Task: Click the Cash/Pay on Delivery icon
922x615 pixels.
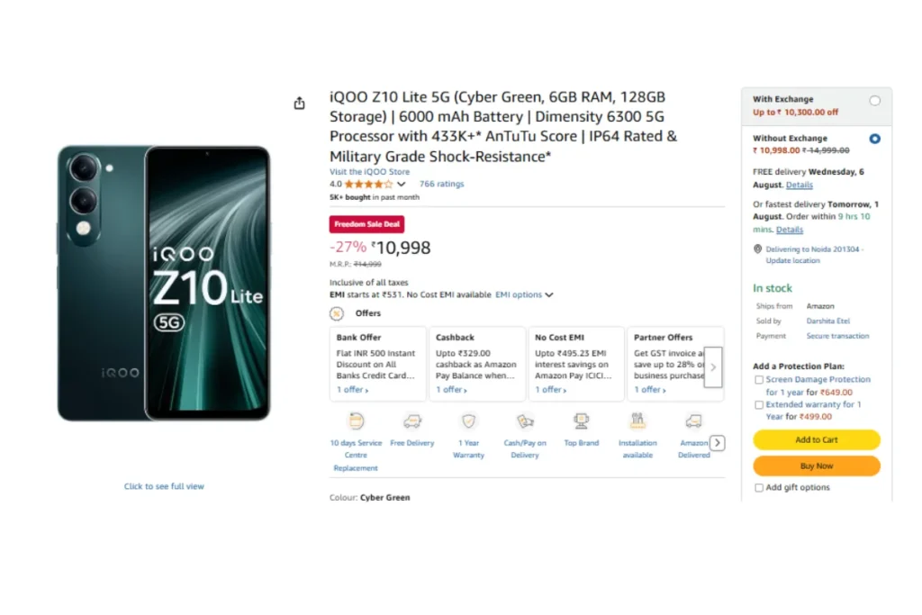Action: point(525,421)
